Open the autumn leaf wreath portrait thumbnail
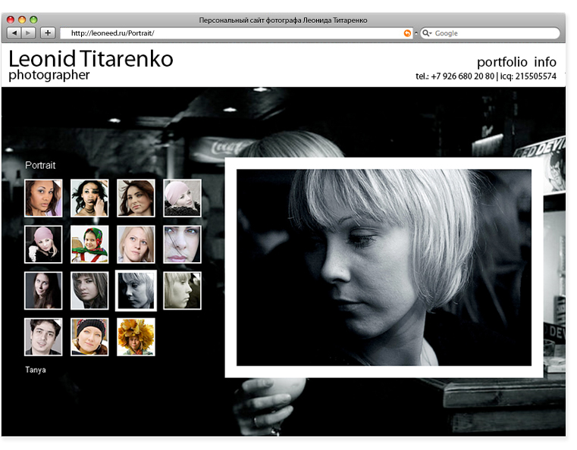 click(136, 336)
